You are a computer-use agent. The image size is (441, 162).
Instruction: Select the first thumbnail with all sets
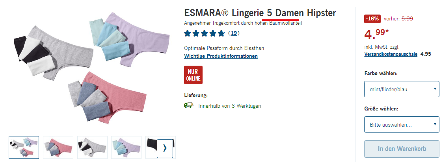tap(24, 147)
